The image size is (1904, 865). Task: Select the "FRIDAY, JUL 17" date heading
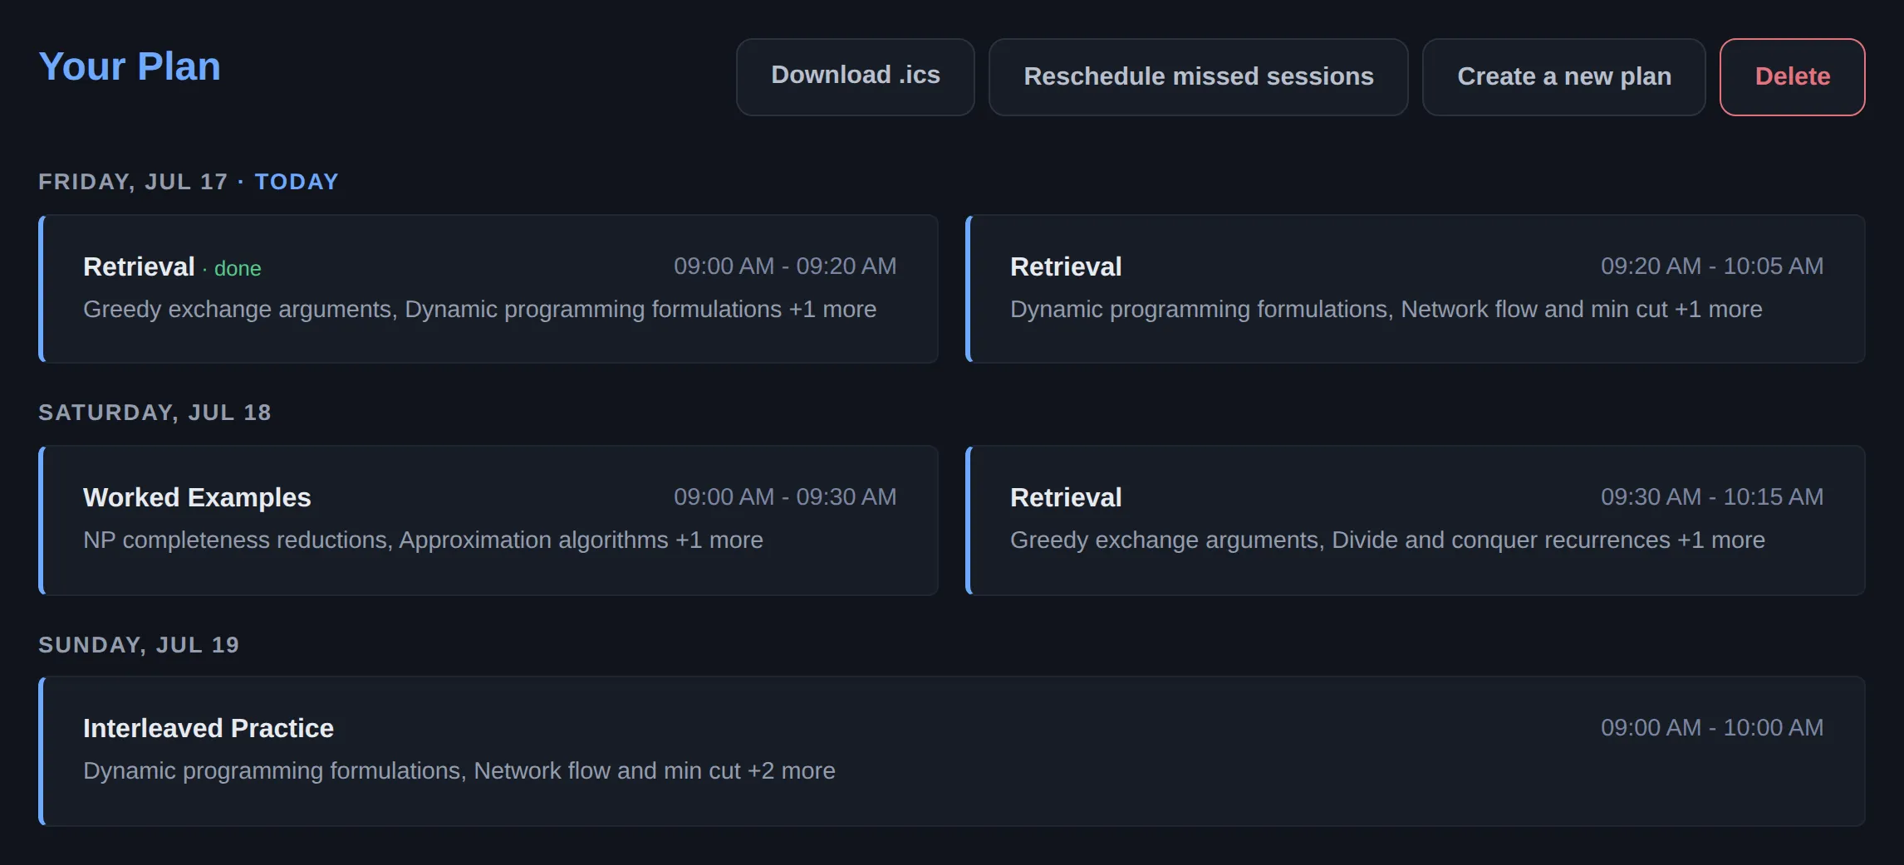pyautogui.click(x=133, y=182)
